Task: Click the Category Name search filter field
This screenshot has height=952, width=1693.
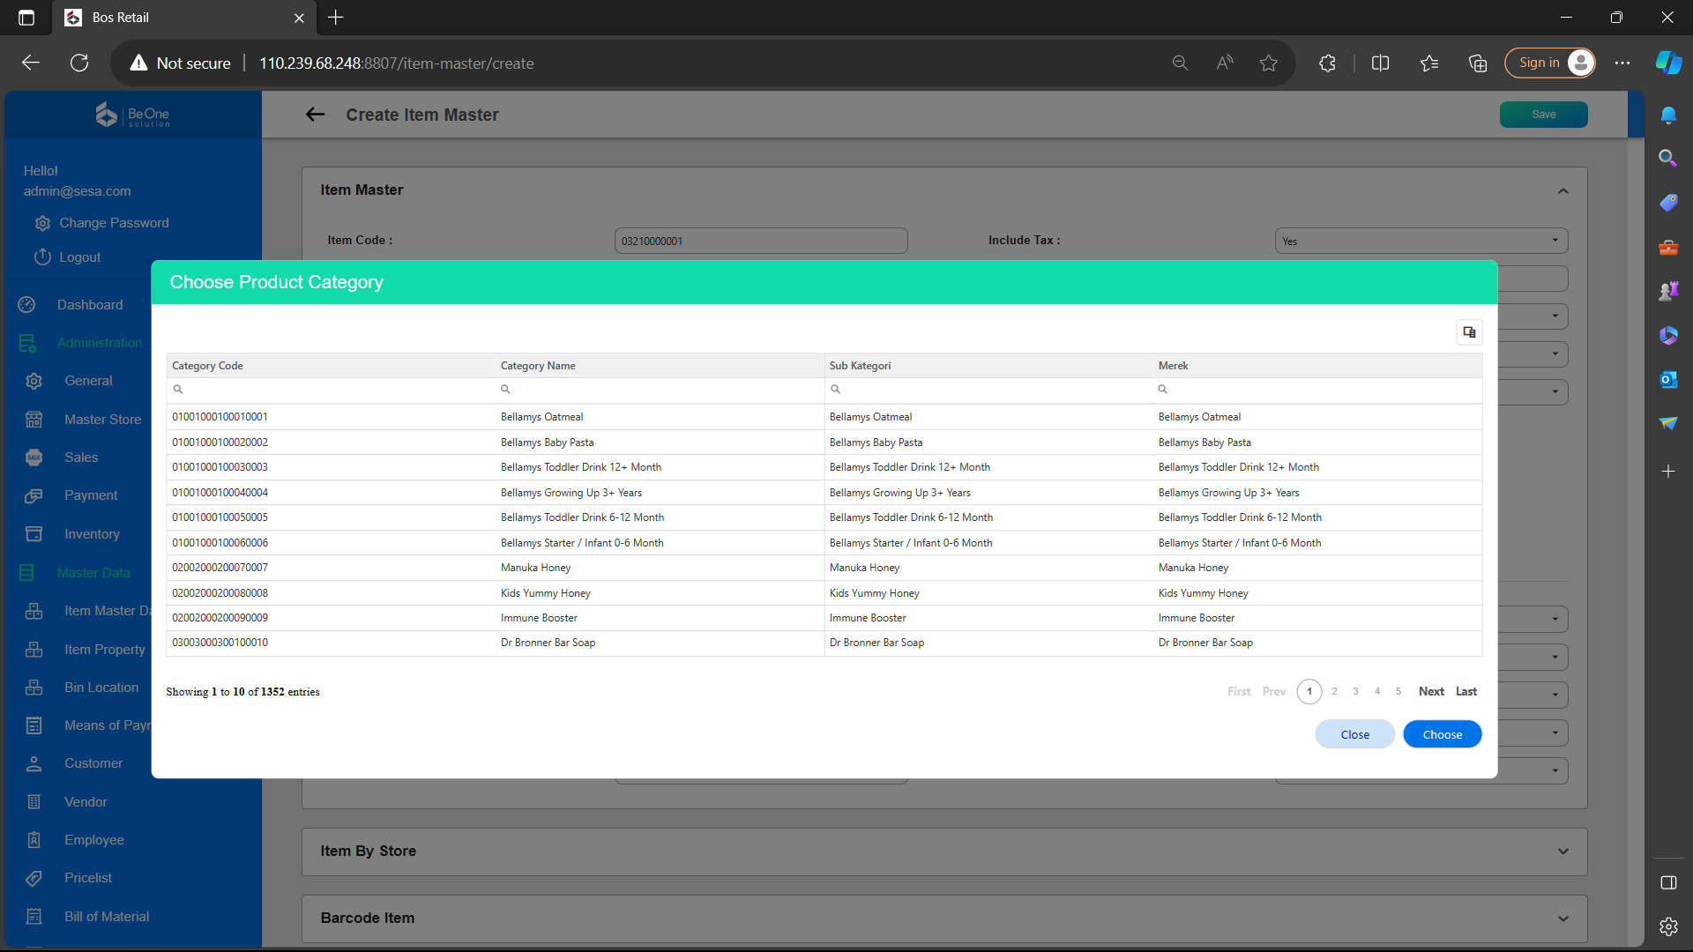Action: (661, 390)
